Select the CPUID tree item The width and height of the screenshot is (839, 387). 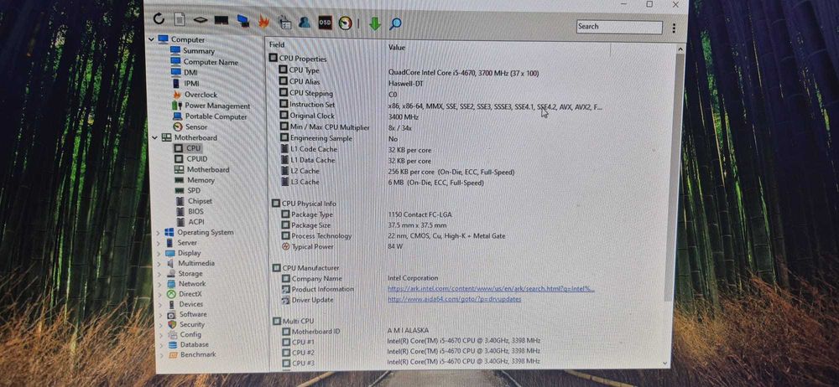tap(197, 159)
